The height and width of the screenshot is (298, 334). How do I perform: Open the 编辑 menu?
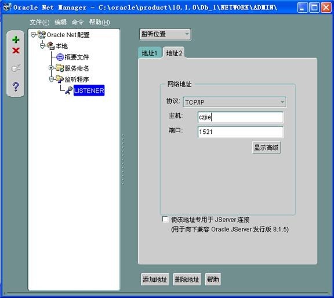60,22
